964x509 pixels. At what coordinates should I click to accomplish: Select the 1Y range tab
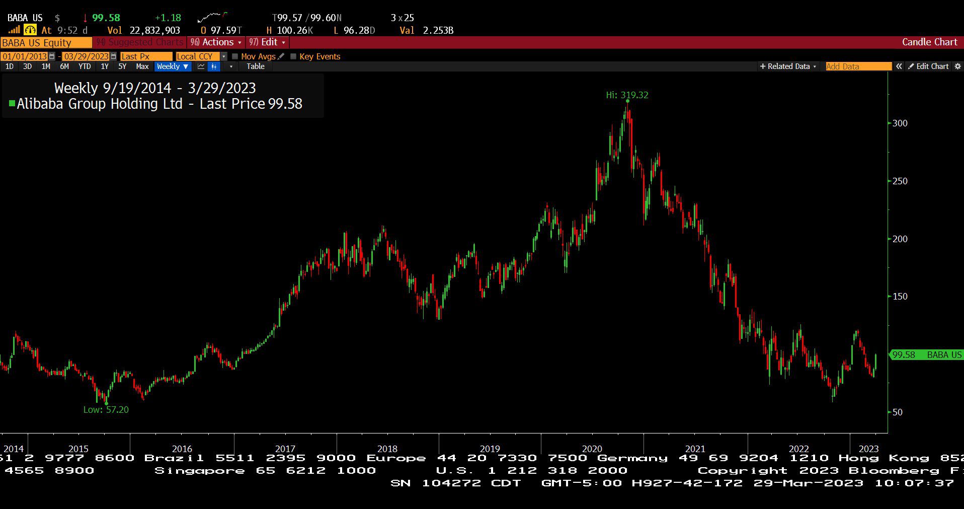pyautogui.click(x=104, y=66)
